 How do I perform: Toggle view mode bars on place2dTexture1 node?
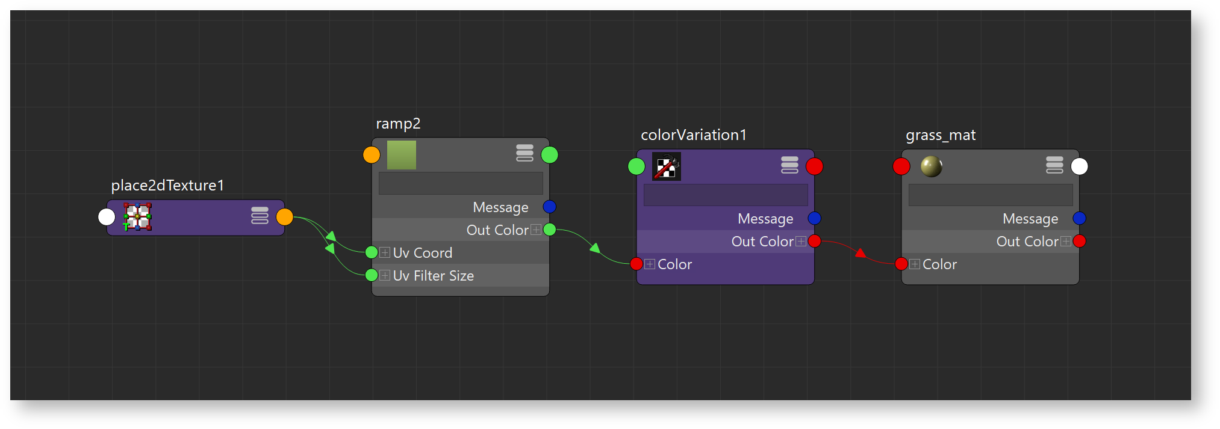(260, 216)
